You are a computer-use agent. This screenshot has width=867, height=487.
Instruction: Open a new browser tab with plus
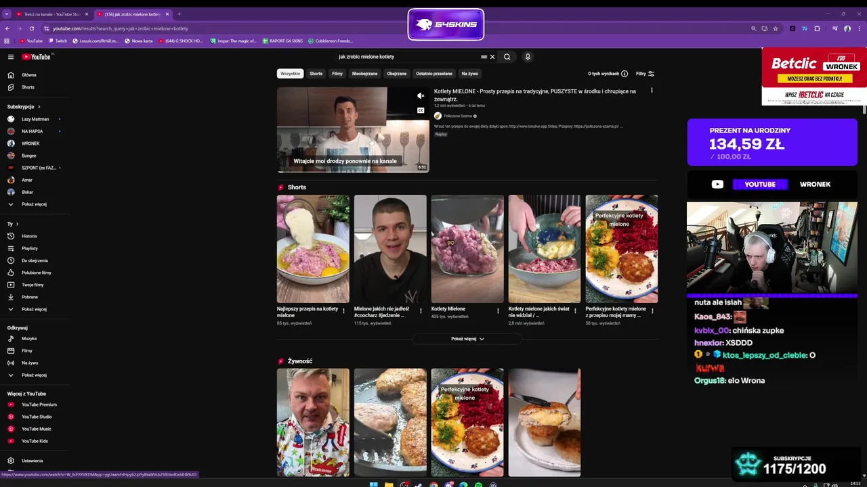point(179,14)
